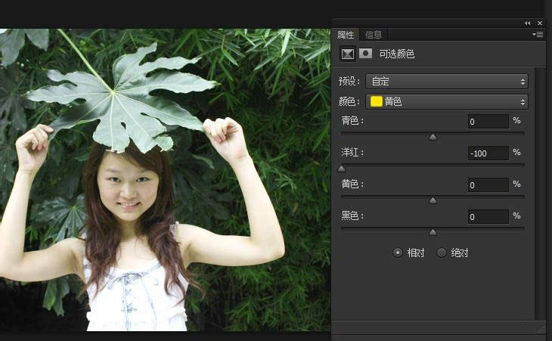This screenshot has height=341, width=552.
Task: Click the 洋红 value field showing -100
Action: 488,153
